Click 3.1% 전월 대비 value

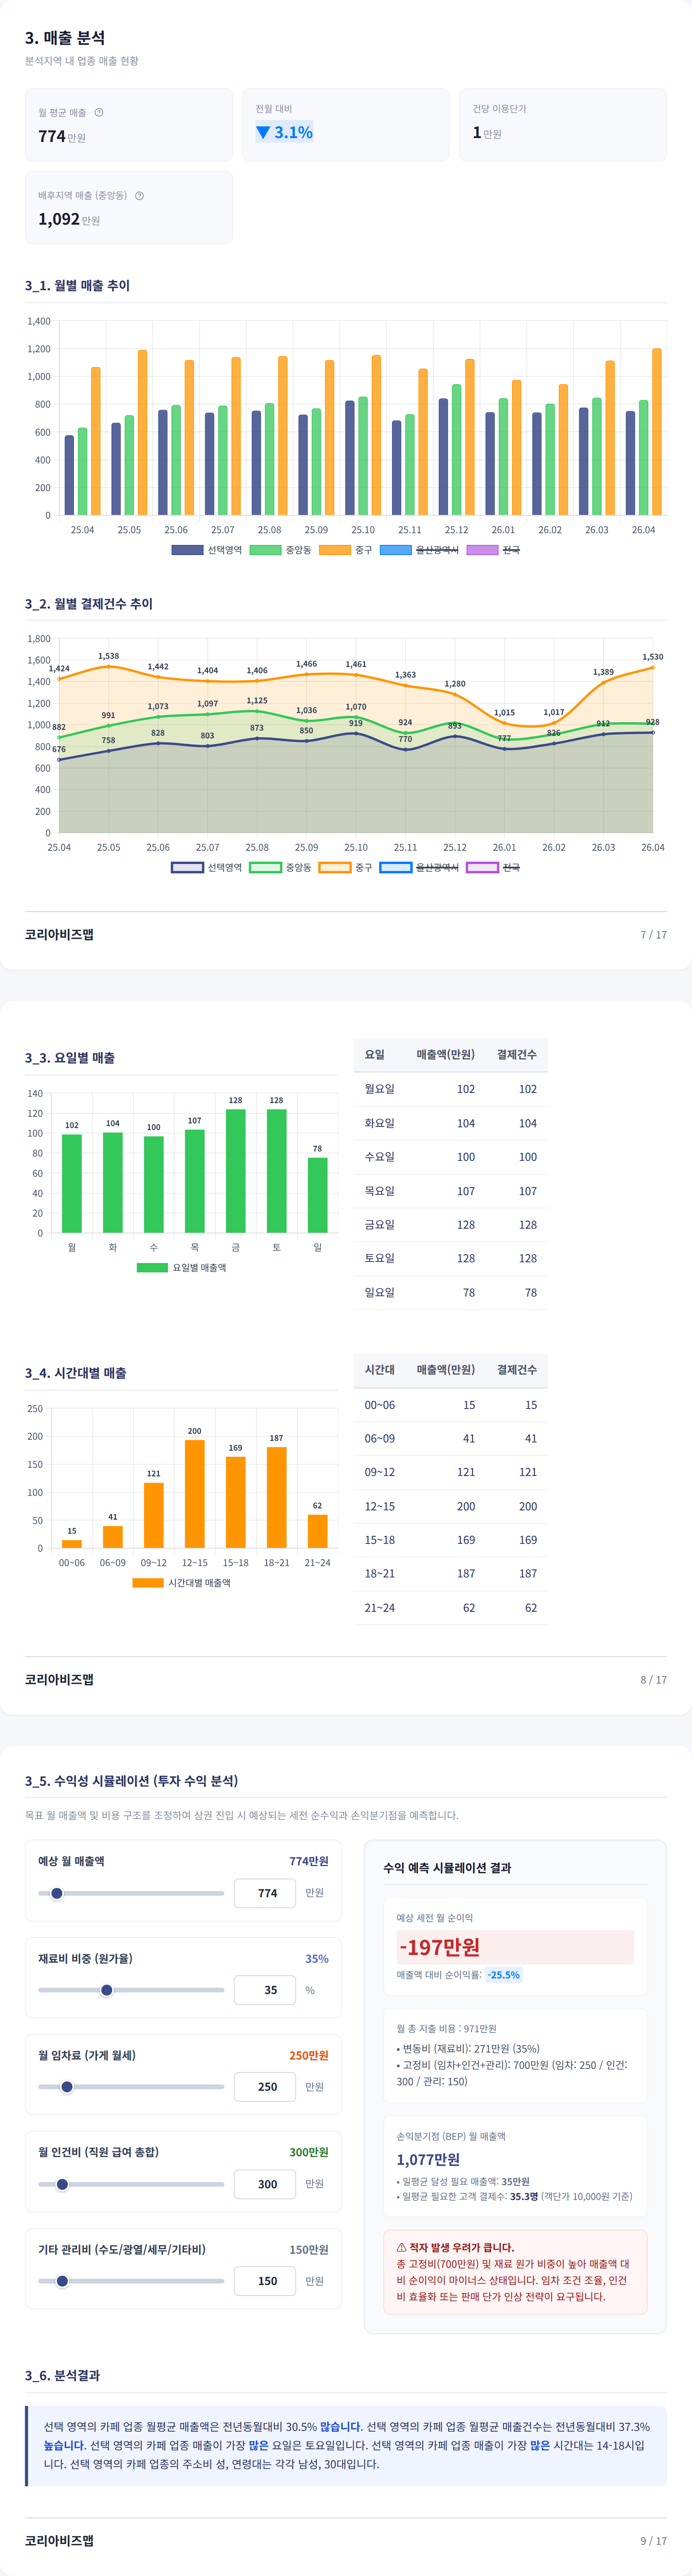click(293, 132)
